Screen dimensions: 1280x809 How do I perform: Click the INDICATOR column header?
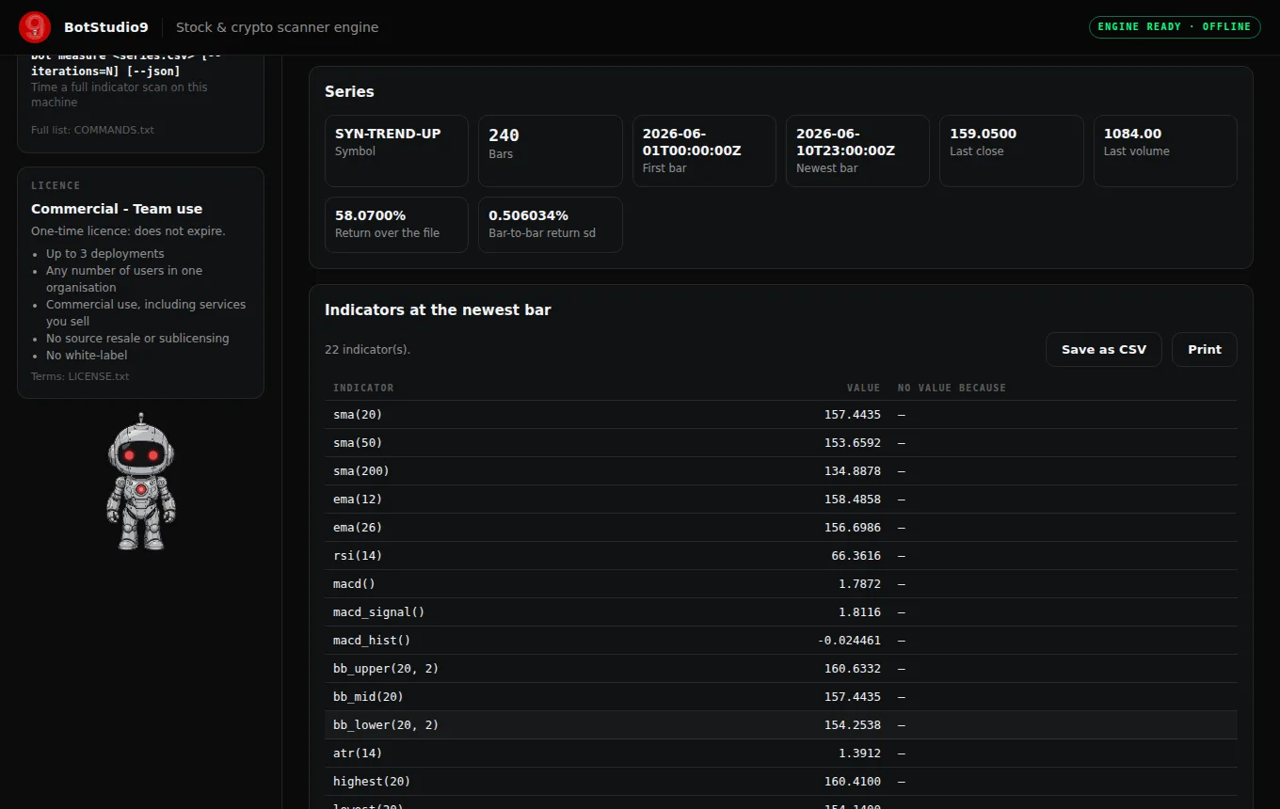click(363, 388)
